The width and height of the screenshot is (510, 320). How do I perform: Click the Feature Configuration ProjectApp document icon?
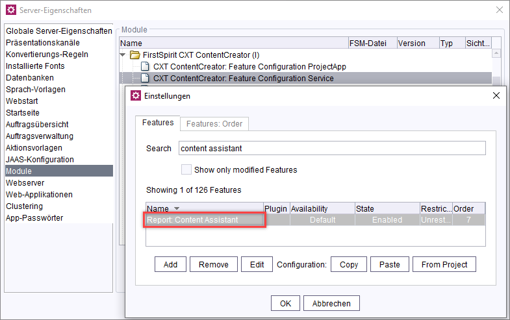(145, 67)
